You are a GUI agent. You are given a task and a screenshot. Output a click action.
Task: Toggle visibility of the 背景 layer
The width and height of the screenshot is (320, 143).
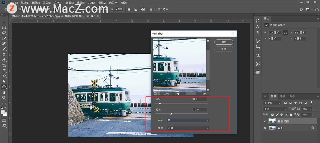[x=265, y=128]
